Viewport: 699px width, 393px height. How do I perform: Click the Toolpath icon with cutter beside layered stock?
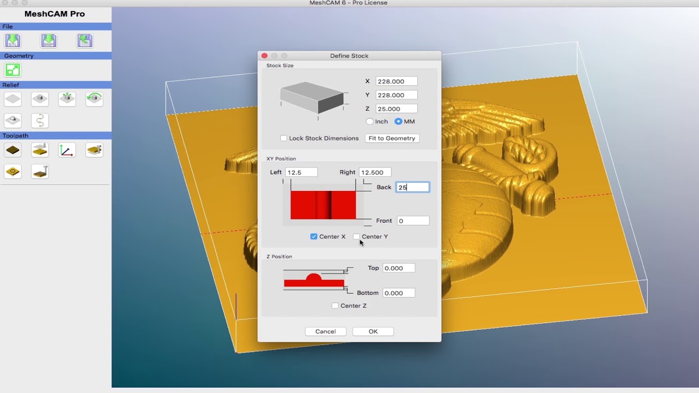pos(94,150)
